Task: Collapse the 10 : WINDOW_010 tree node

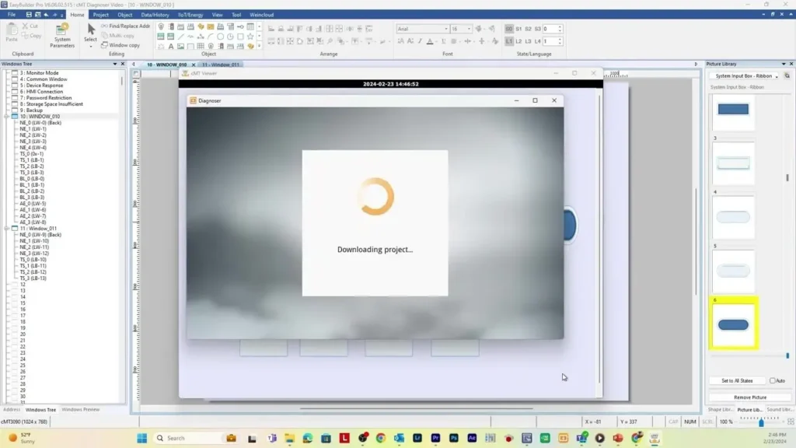Action: click(6, 117)
